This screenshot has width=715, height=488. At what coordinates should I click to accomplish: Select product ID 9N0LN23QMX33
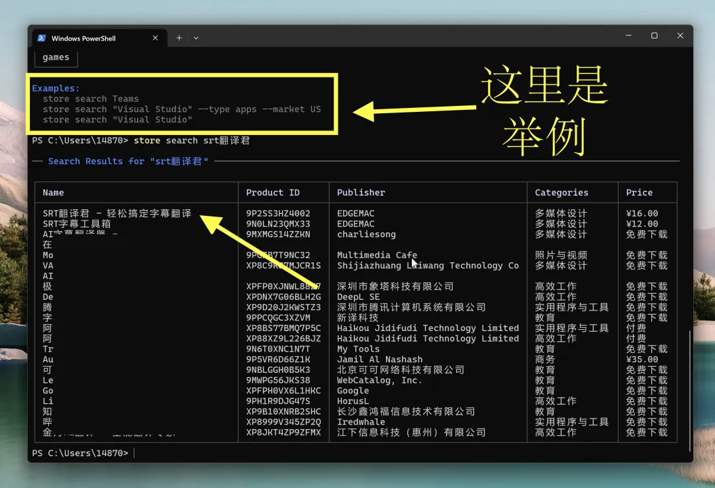click(x=278, y=224)
